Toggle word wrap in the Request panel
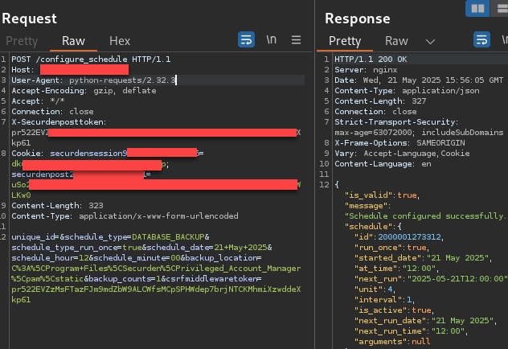 (246, 39)
